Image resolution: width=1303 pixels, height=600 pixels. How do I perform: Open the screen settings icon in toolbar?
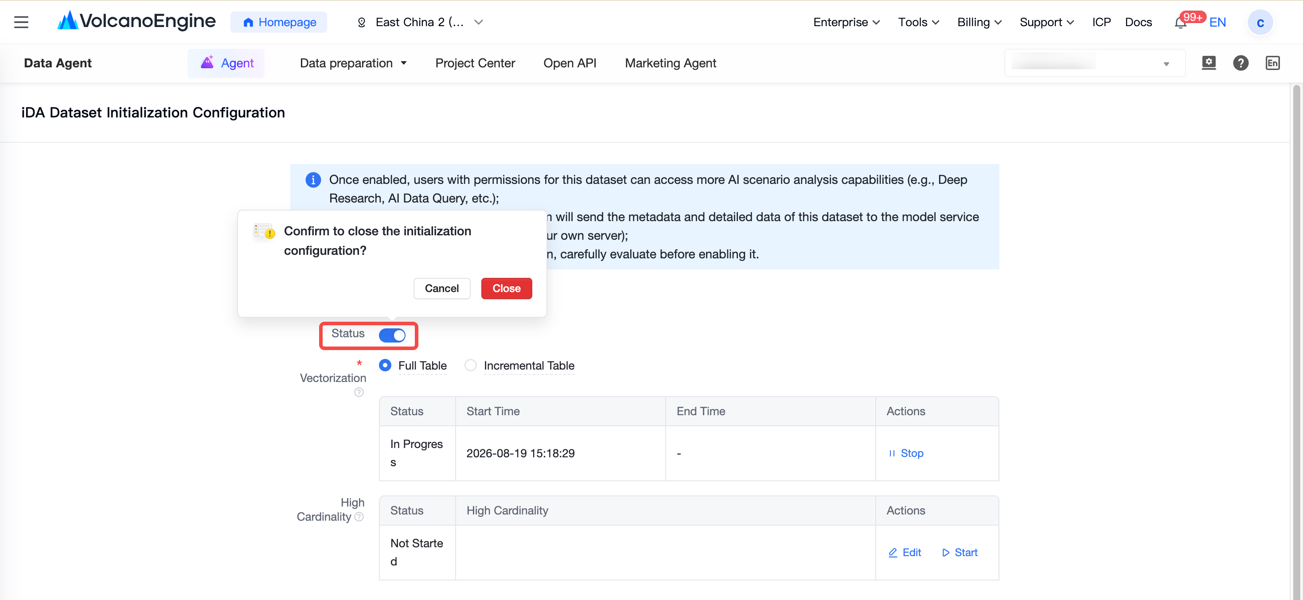tap(1209, 63)
